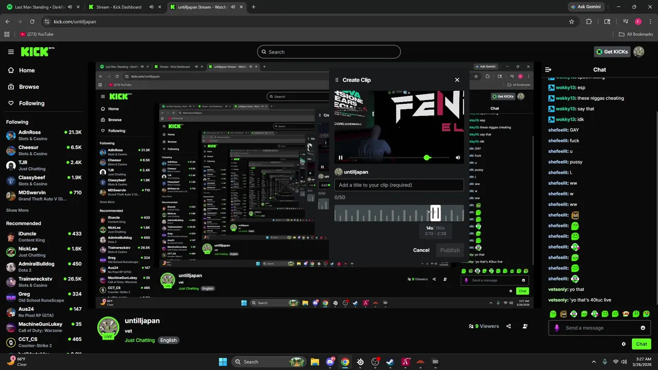This screenshot has height=370, width=658.
Task: Open AdmiralBulldog recommended channel
Action: pyautogui.click(x=44, y=267)
